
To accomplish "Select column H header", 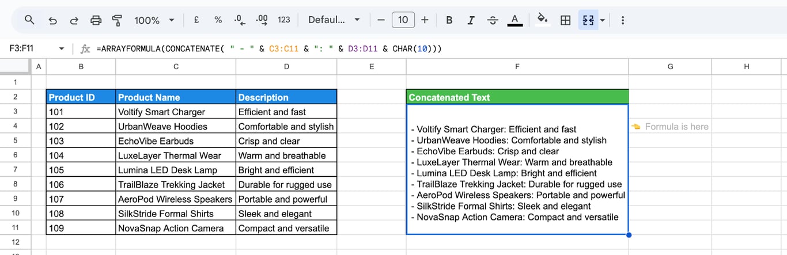I will pos(747,67).
